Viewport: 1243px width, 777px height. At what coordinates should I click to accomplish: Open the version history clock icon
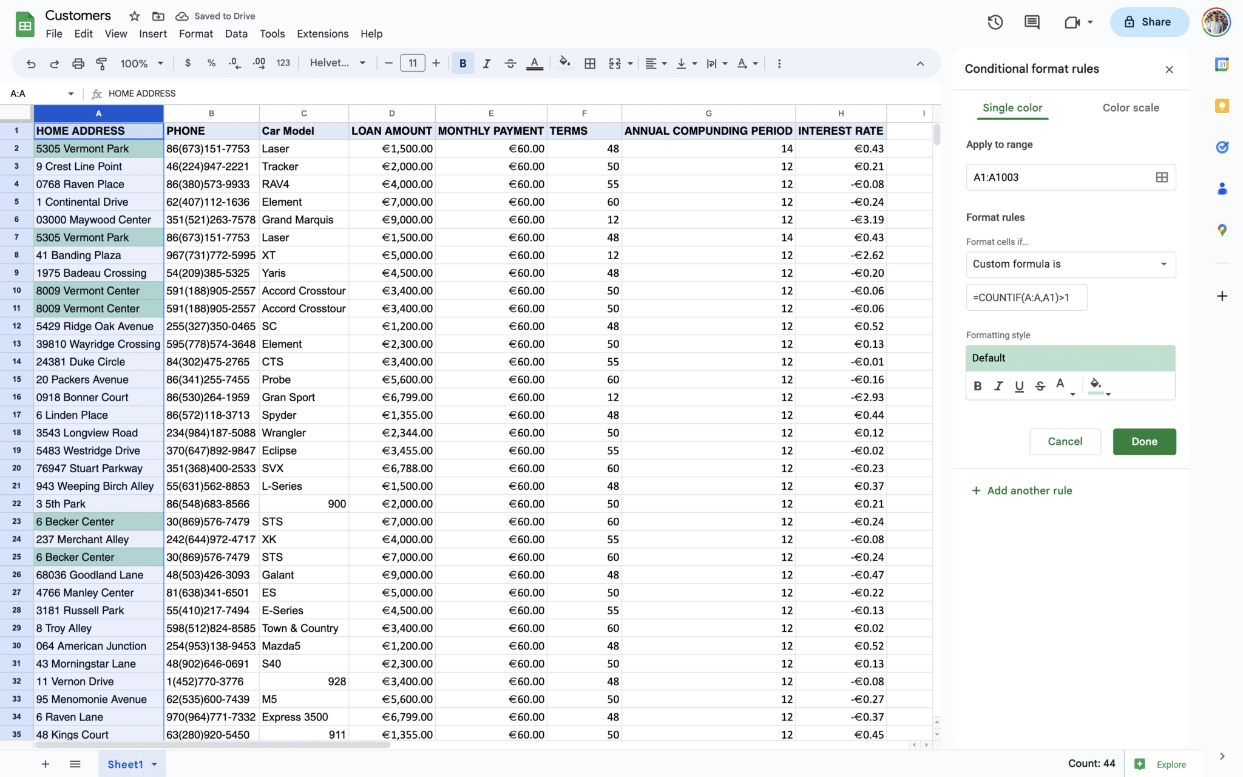click(995, 22)
